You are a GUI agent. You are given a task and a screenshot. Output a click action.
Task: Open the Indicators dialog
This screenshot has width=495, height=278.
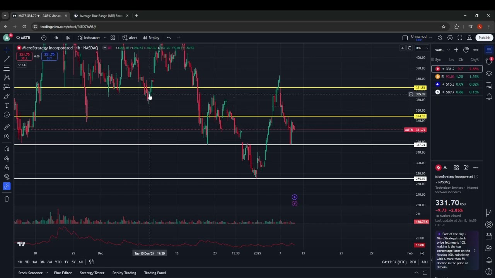[89, 38]
